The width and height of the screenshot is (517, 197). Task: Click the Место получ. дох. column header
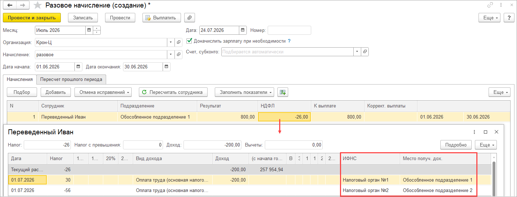pyautogui.click(x=438, y=158)
